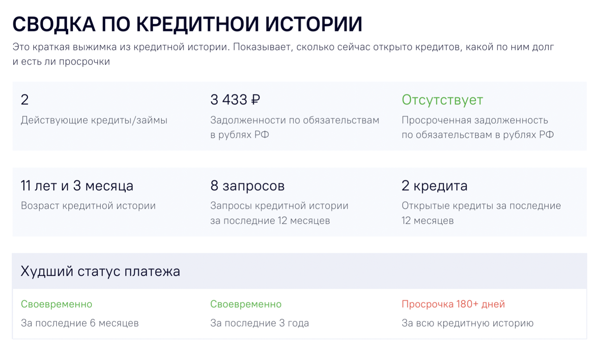Select the value "11 лет и 3 месяца"
The height and width of the screenshot is (363, 599).
pyautogui.click(x=77, y=186)
